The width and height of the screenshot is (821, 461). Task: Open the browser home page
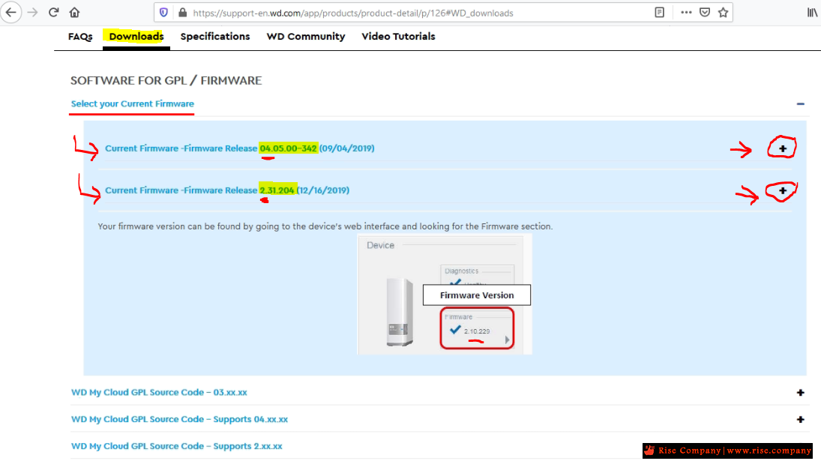74,13
